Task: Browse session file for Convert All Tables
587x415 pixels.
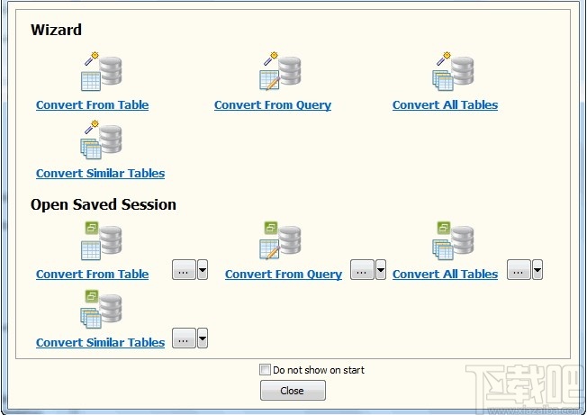Action: 519,270
